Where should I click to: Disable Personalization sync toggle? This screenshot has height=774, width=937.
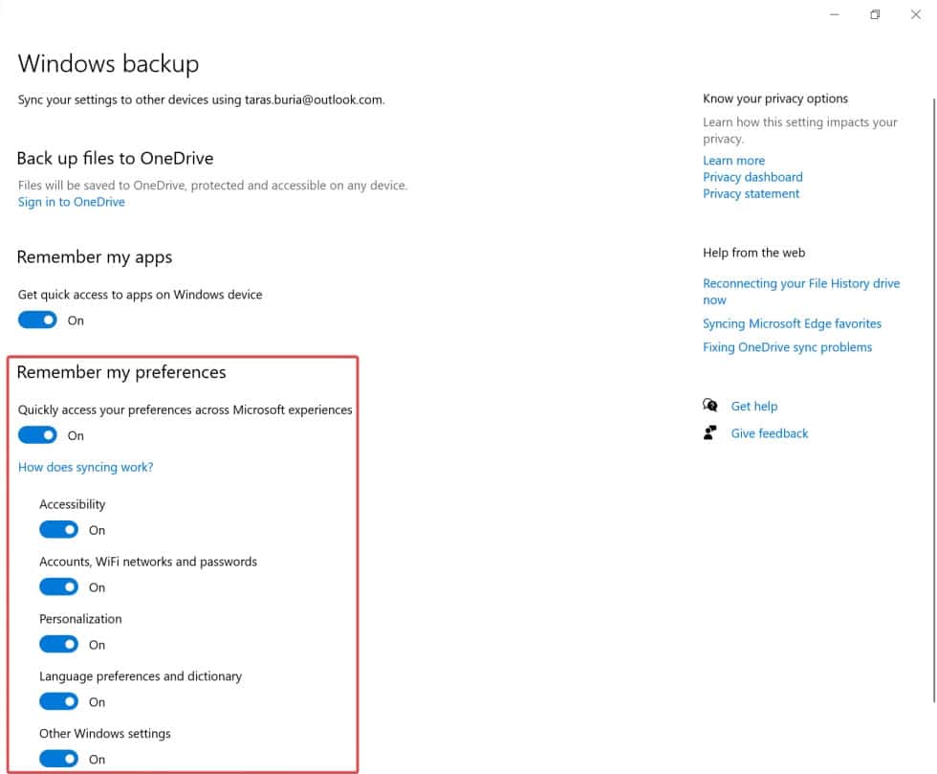point(59,645)
